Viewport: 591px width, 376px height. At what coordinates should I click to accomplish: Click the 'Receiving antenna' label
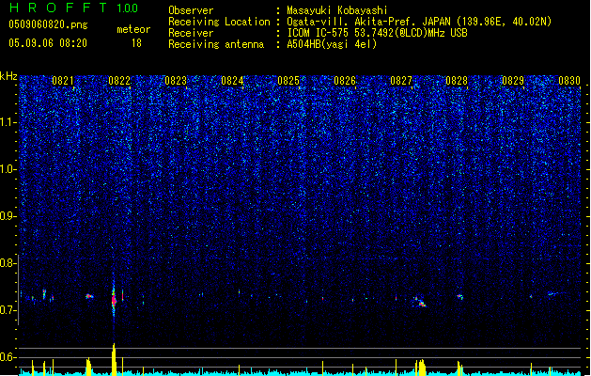[216, 44]
